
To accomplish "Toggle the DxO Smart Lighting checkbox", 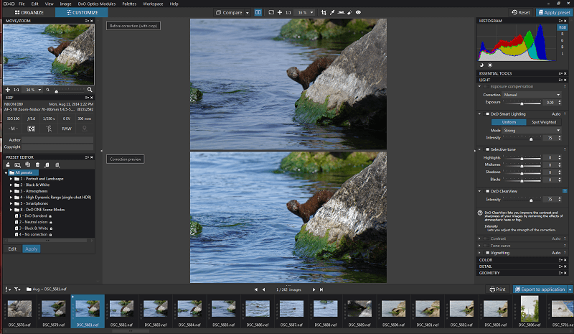I will click(x=486, y=113).
